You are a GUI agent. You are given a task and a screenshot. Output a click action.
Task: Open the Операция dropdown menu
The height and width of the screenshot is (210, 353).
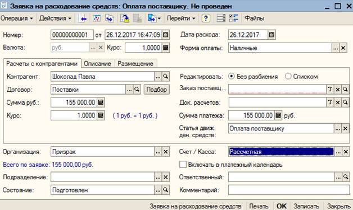point(17,18)
